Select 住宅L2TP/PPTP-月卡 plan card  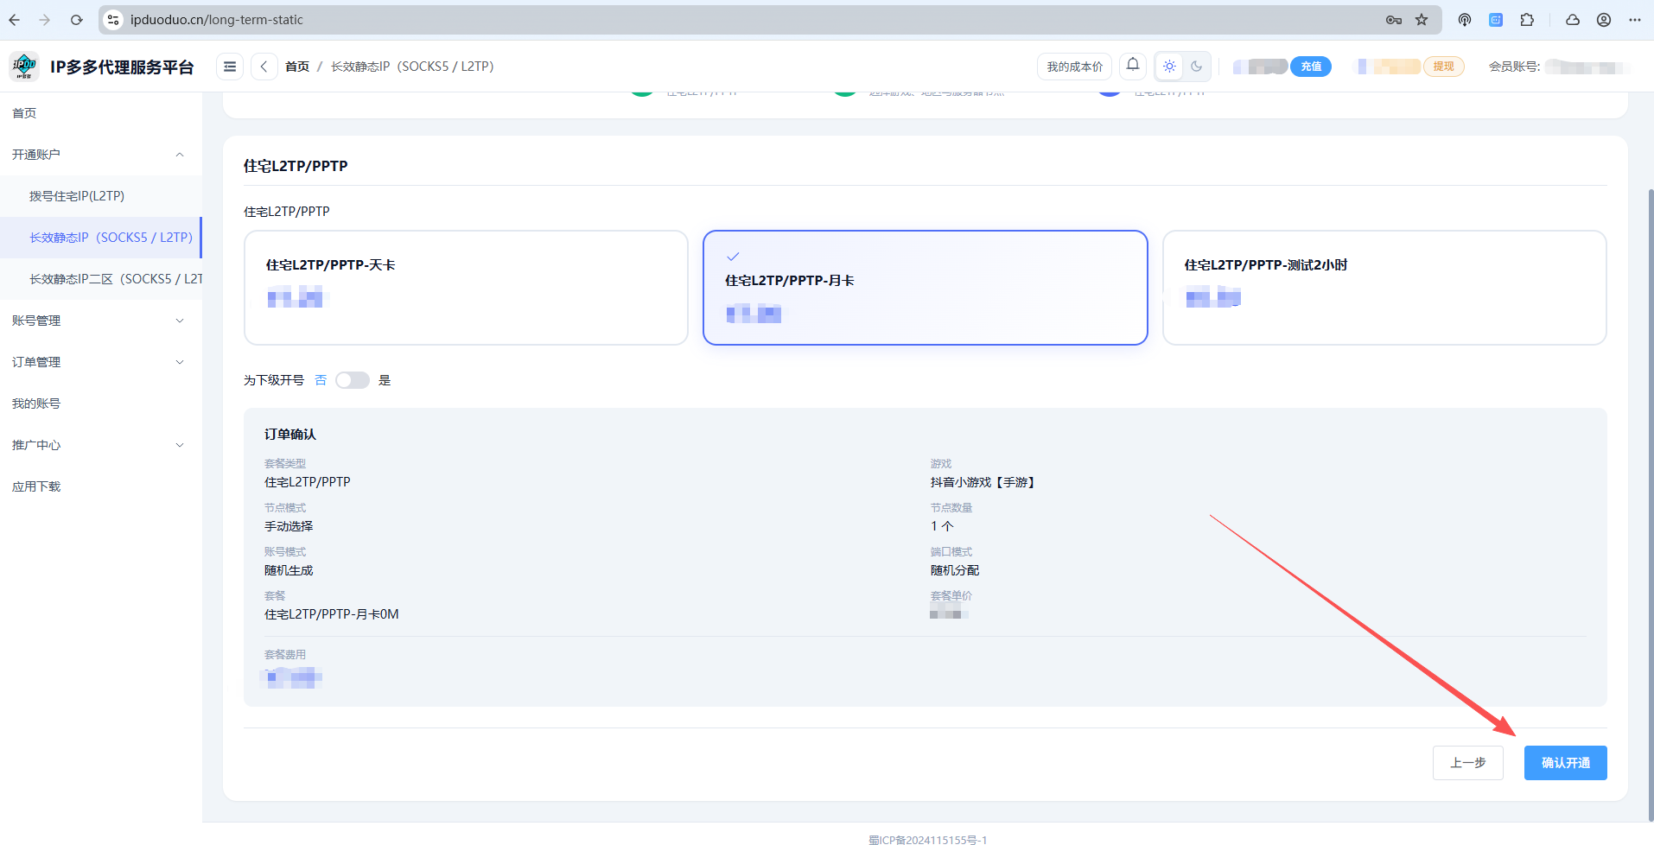(x=926, y=288)
